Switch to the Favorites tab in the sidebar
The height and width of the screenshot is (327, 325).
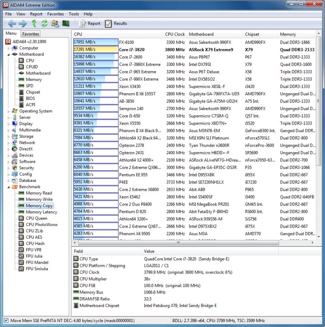[x=31, y=34]
